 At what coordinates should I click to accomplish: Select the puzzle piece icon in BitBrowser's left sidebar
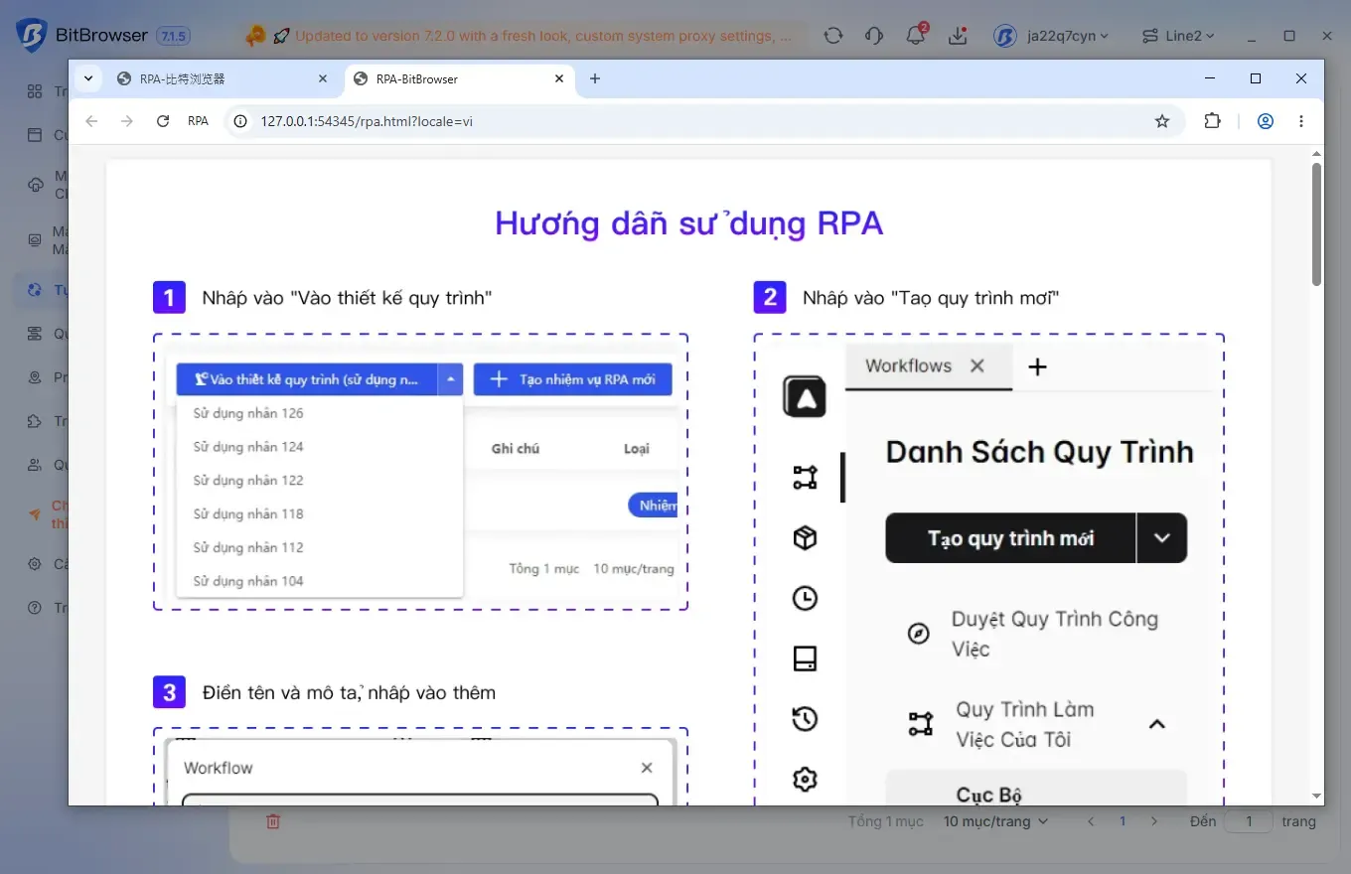[x=35, y=421]
